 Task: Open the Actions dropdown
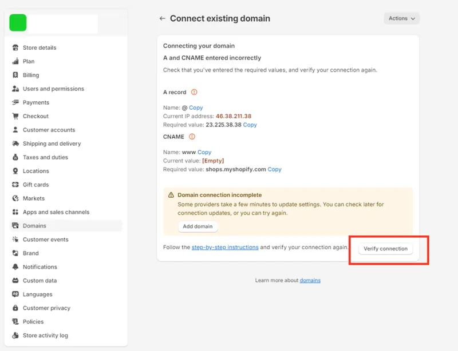(x=401, y=18)
